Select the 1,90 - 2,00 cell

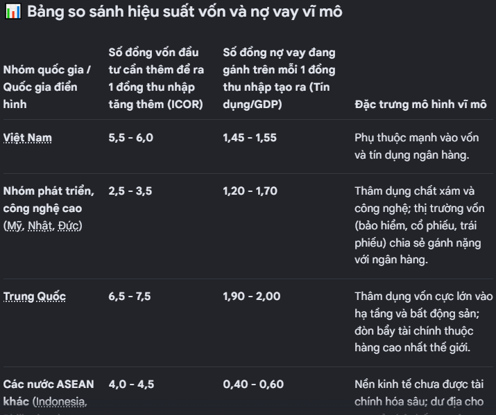(x=252, y=297)
